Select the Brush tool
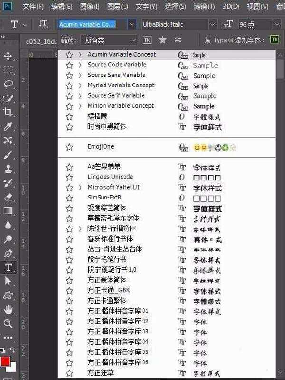The width and height of the screenshot is (285, 380). 8,154
